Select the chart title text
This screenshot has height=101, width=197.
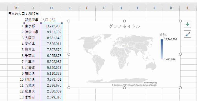[124, 26]
